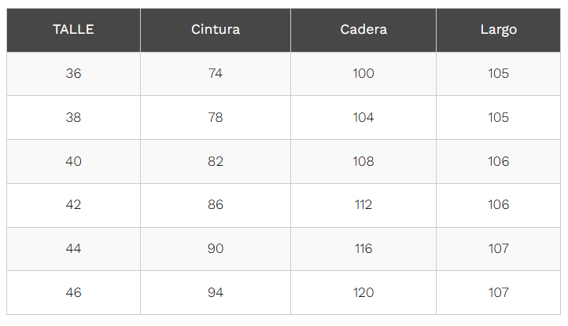The image size is (568, 326).
Task: Select size 44 in the TALLE column
Action: click(x=73, y=249)
